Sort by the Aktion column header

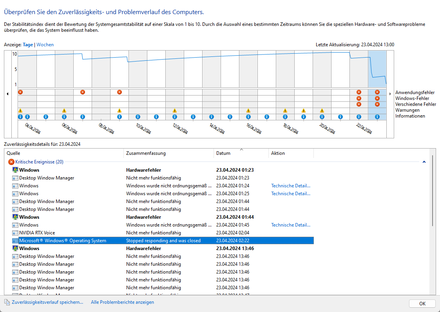[x=291, y=153]
